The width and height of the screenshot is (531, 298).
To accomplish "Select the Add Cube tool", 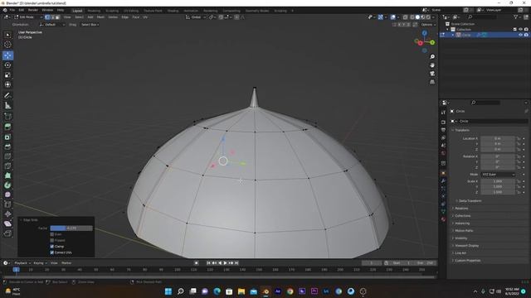I will click(7, 117).
